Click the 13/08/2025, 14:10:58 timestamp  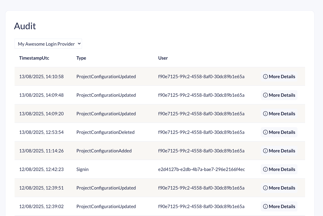click(x=41, y=77)
